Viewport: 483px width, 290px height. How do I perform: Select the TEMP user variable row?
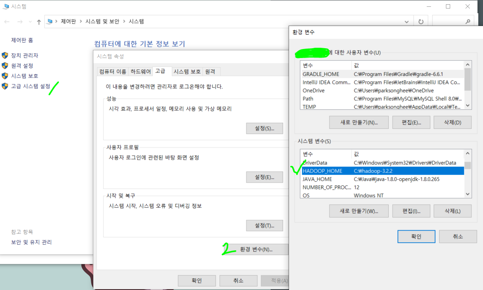(382, 106)
